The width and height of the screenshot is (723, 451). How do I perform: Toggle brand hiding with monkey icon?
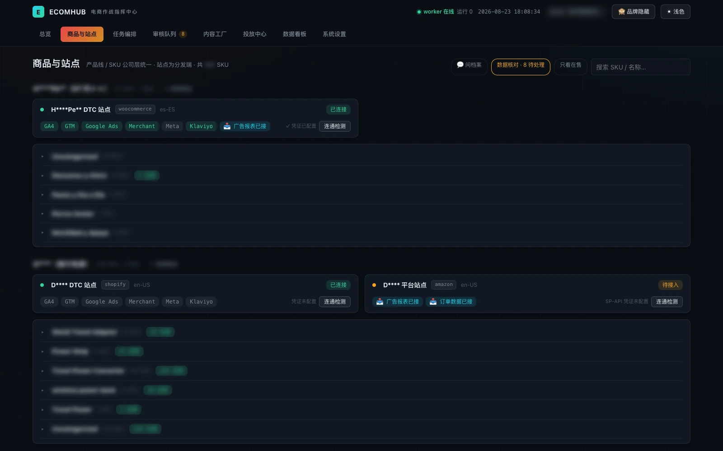(x=633, y=12)
